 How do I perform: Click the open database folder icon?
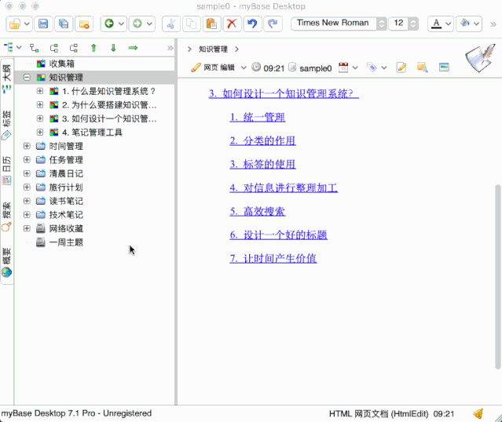[x=14, y=24]
